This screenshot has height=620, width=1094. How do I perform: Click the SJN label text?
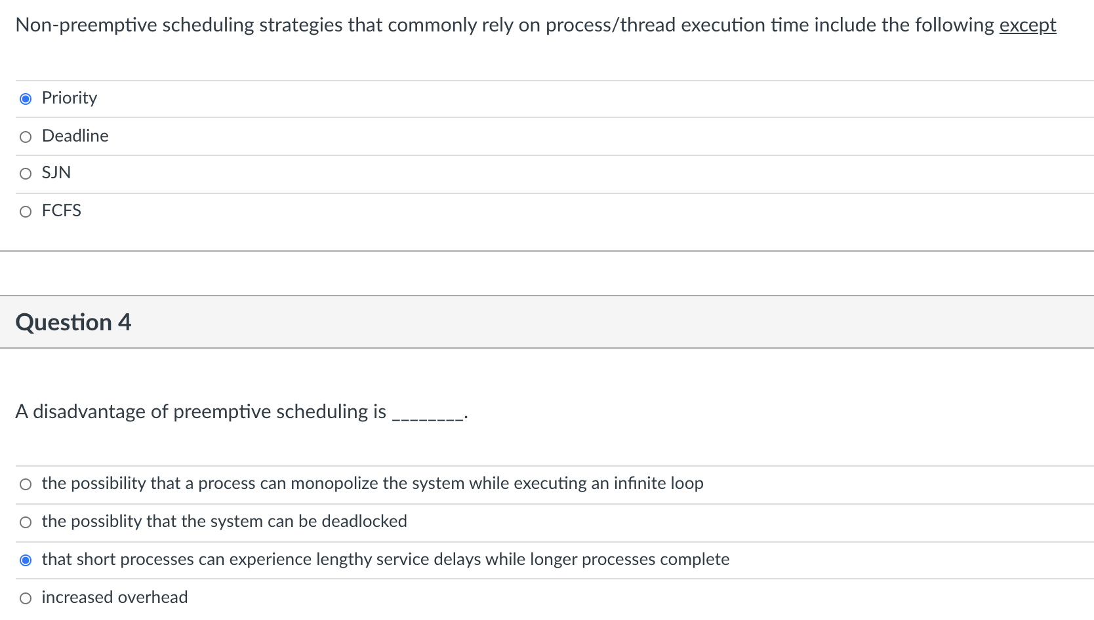click(56, 173)
